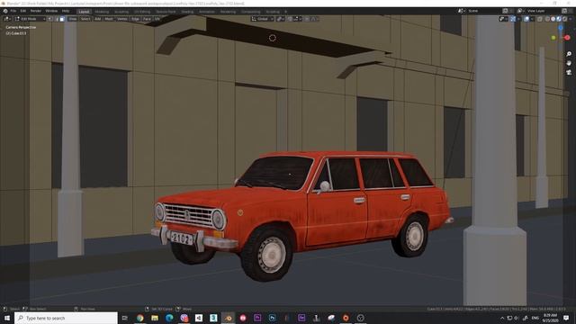This screenshot has width=576, height=324.
Task: Open the viewport View menu
Action: point(73,19)
